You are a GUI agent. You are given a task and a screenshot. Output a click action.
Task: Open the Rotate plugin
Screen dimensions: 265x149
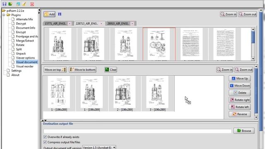[20, 45]
